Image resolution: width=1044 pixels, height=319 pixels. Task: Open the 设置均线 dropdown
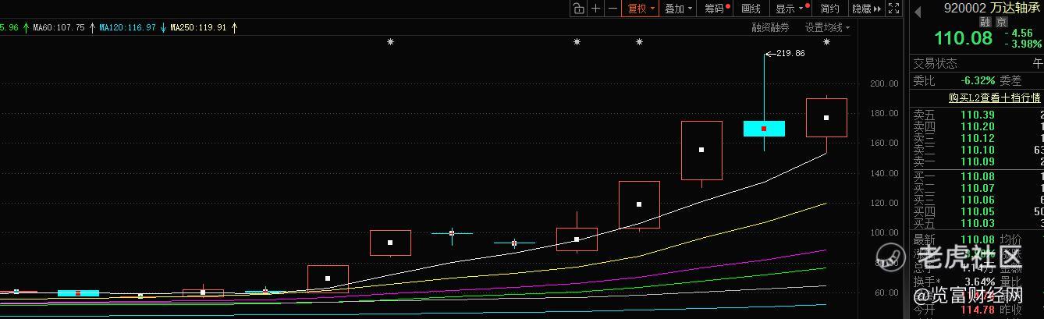coord(827,27)
